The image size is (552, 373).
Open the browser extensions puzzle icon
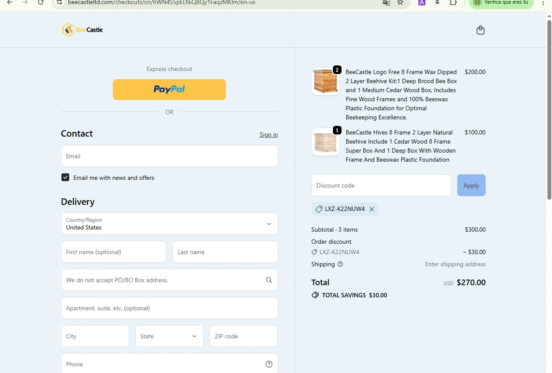coord(453,3)
